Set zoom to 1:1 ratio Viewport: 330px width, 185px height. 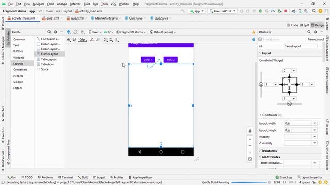click(x=250, y=153)
